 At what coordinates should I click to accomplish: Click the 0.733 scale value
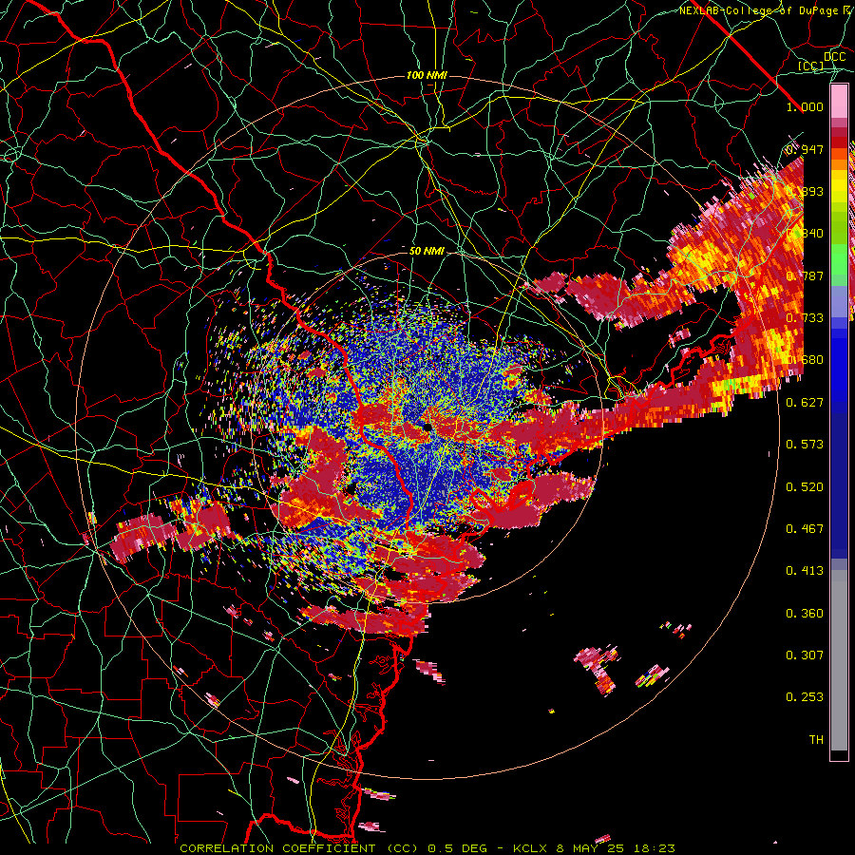point(805,318)
